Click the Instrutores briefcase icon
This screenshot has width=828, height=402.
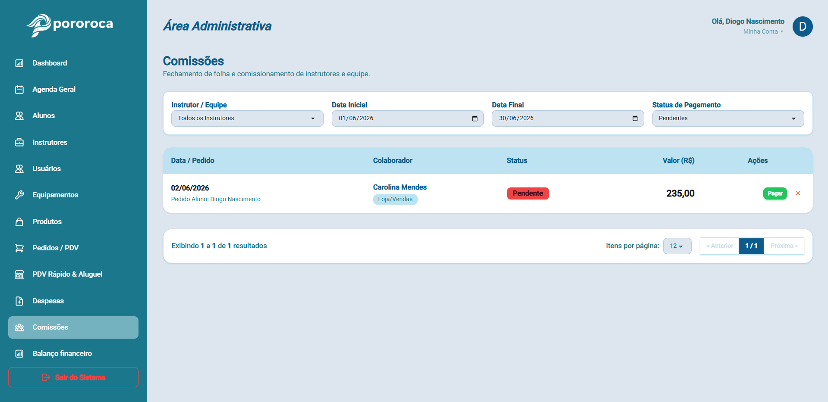(19, 142)
